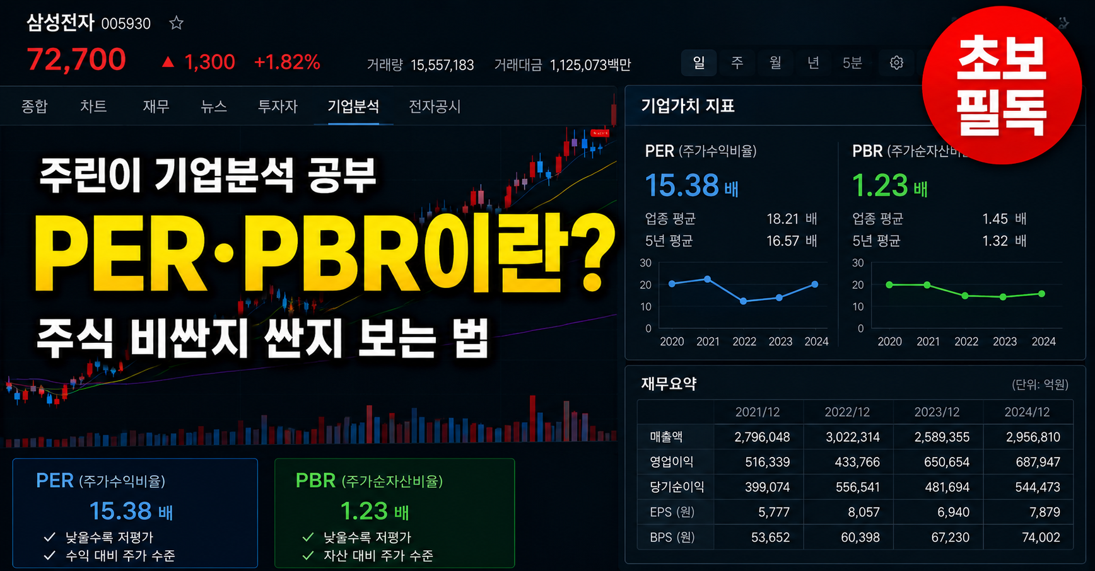Click the 2024 data point on PBR chart
The height and width of the screenshot is (571, 1095).
click(1042, 294)
